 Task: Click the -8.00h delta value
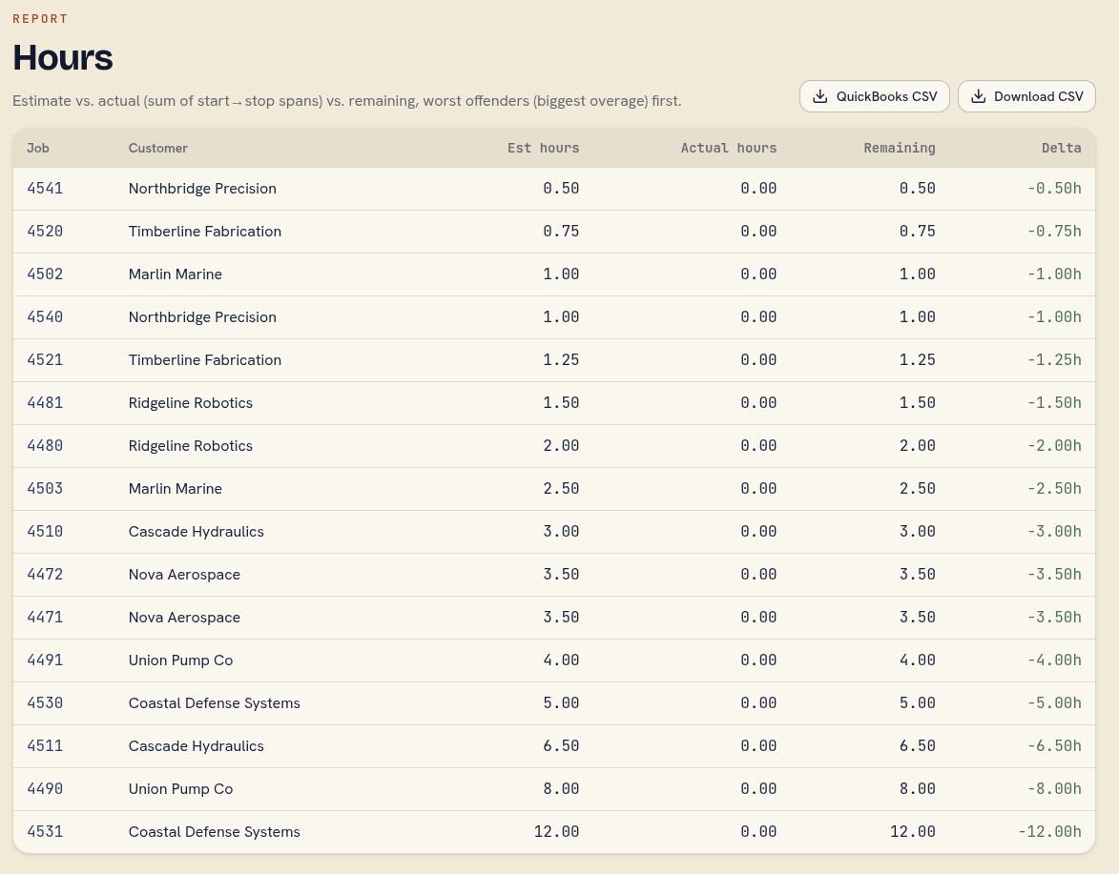click(x=1054, y=788)
